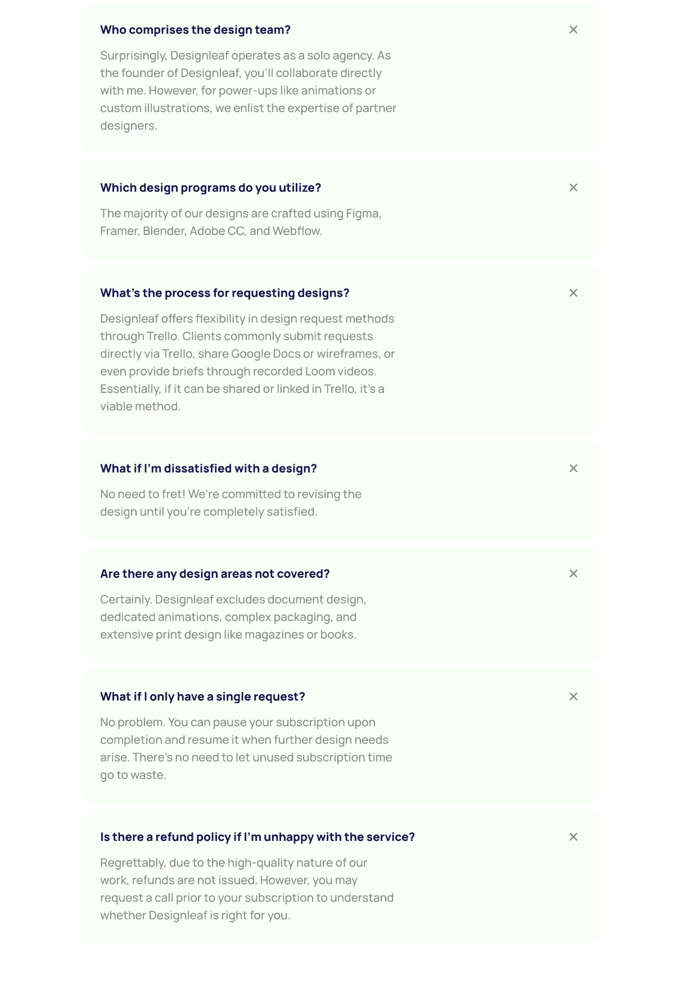This screenshot has width=673, height=982.
Task: Click 'What if I'm dissatisfied with a design?' heading
Action: pyautogui.click(x=208, y=468)
